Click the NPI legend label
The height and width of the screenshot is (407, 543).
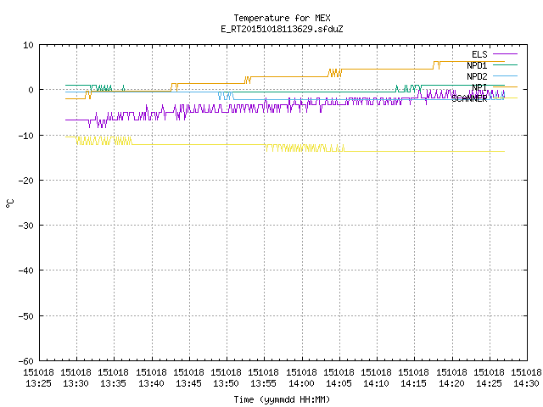click(479, 87)
